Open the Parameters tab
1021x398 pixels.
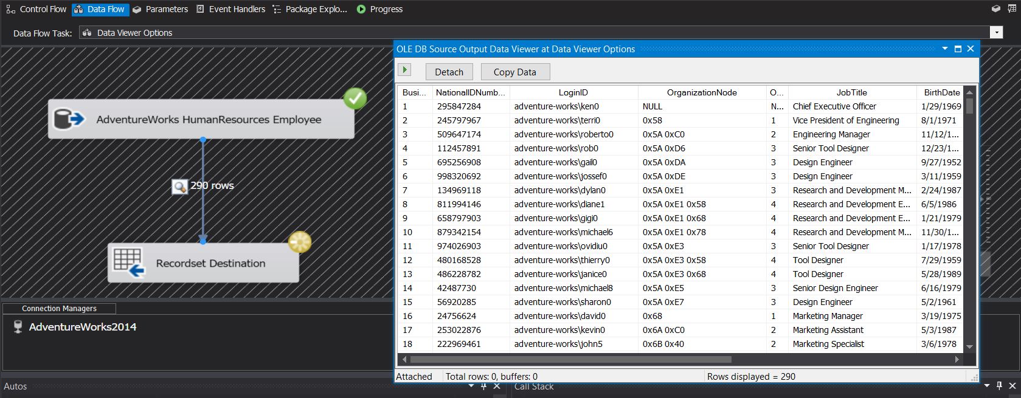161,9
